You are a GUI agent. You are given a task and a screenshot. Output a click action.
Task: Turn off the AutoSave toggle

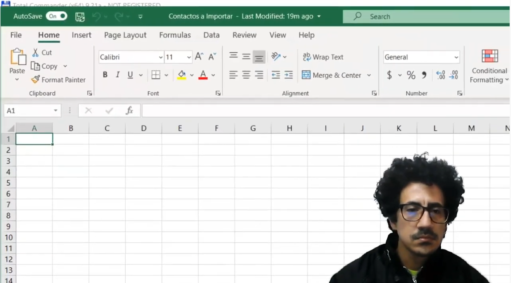57,16
